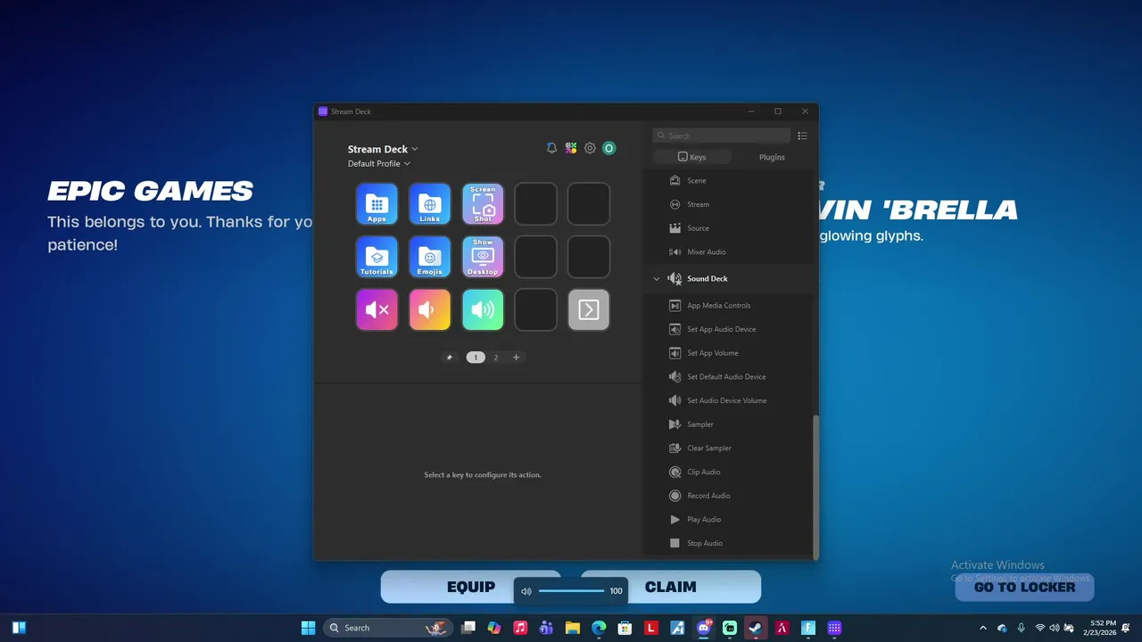Open Discord from the taskbar
The image size is (1142, 642).
pos(703,628)
